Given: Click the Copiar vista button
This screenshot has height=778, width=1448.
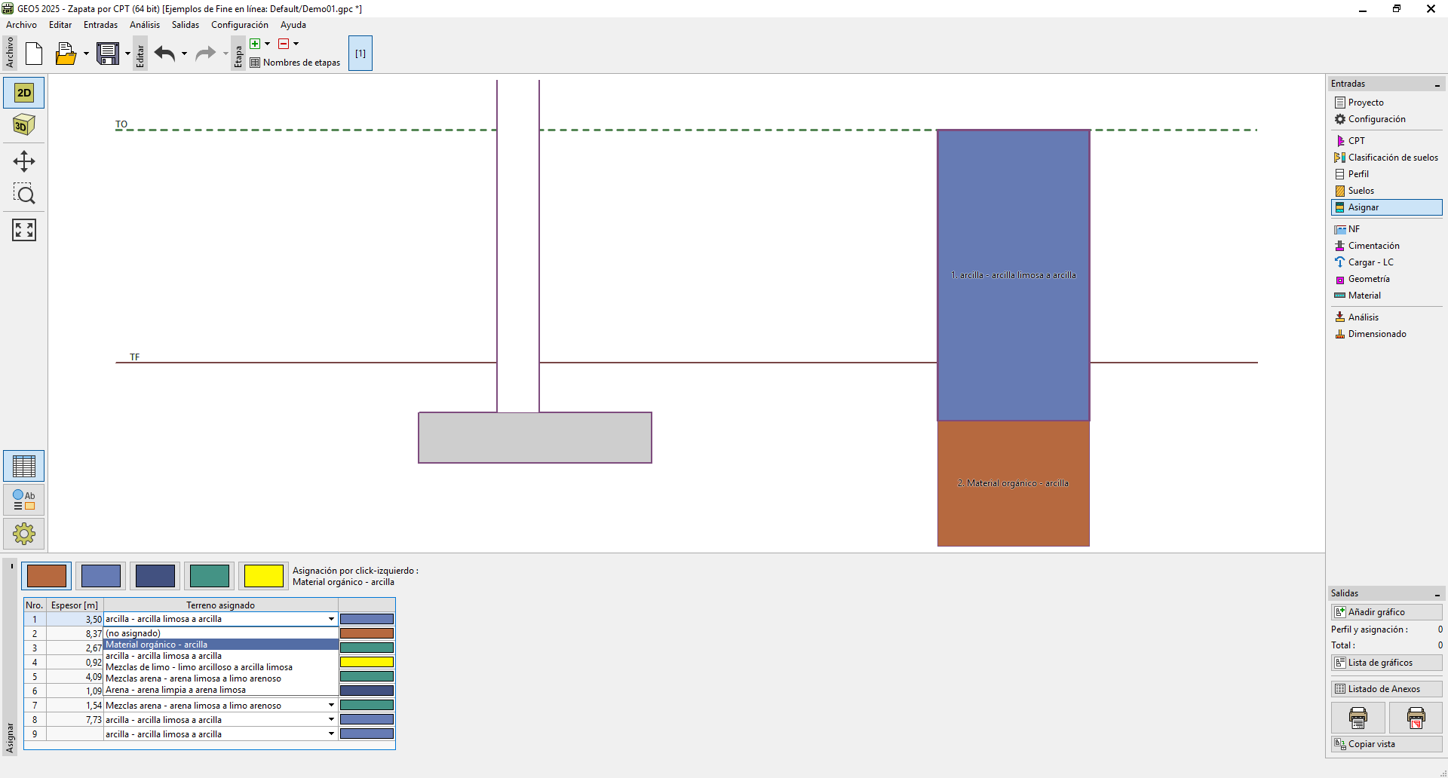Looking at the screenshot, I should point(1386,744).
